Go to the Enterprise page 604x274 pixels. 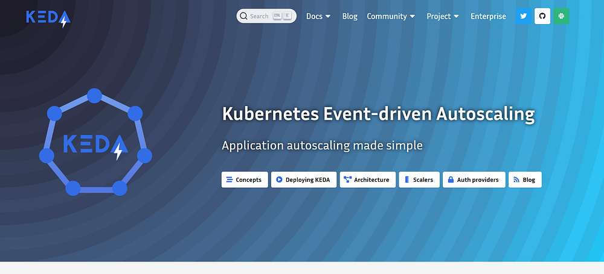click(x=489, y=16)
